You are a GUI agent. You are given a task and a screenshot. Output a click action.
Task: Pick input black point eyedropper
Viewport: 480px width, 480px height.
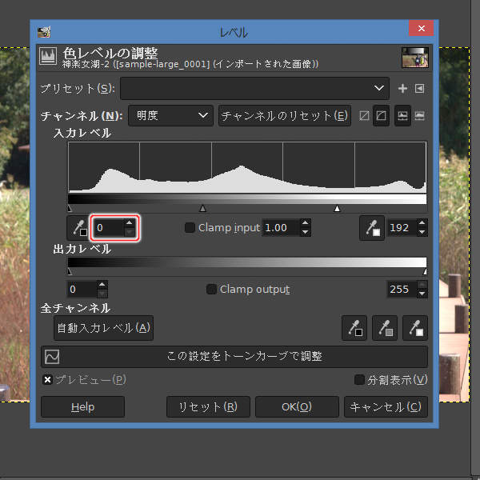pos(79,228)
